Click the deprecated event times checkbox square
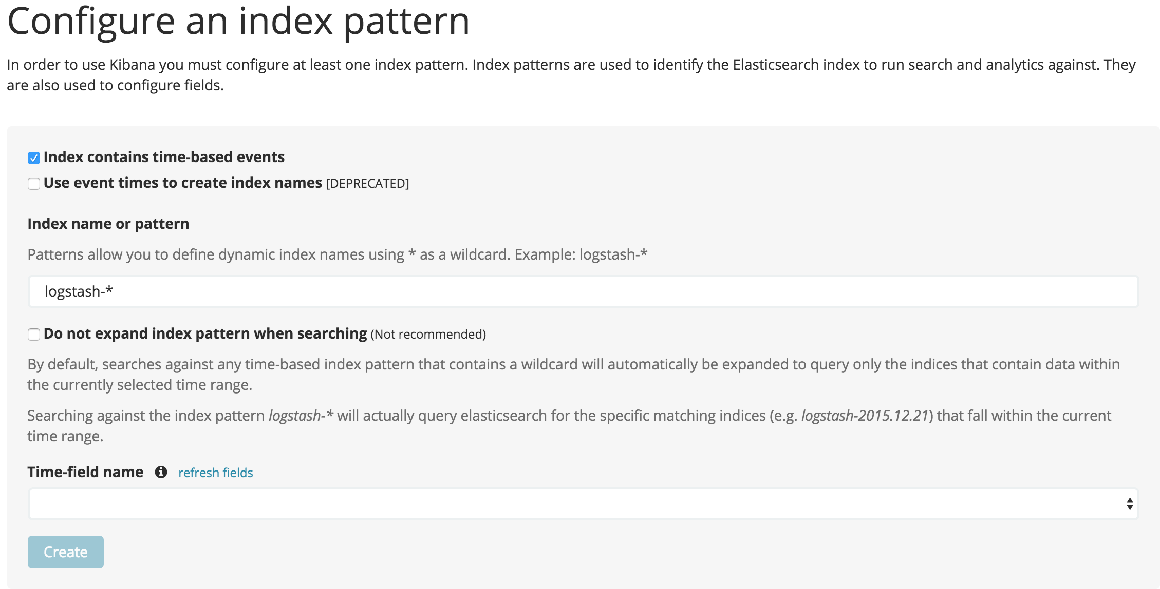The height and width of the screenshot is (589, 1160). pos(33,183)
